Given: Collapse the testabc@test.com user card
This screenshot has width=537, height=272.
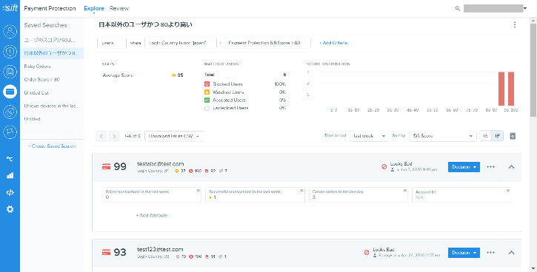Looking at the screenshot, I should click(511, 167).
